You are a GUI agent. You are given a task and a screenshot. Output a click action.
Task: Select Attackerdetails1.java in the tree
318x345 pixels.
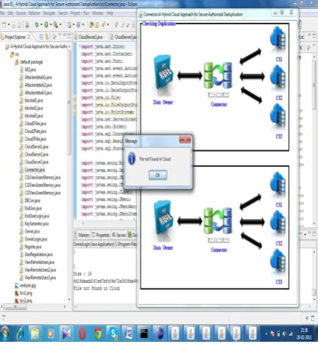pyautogui.click(x=36, y=77)
